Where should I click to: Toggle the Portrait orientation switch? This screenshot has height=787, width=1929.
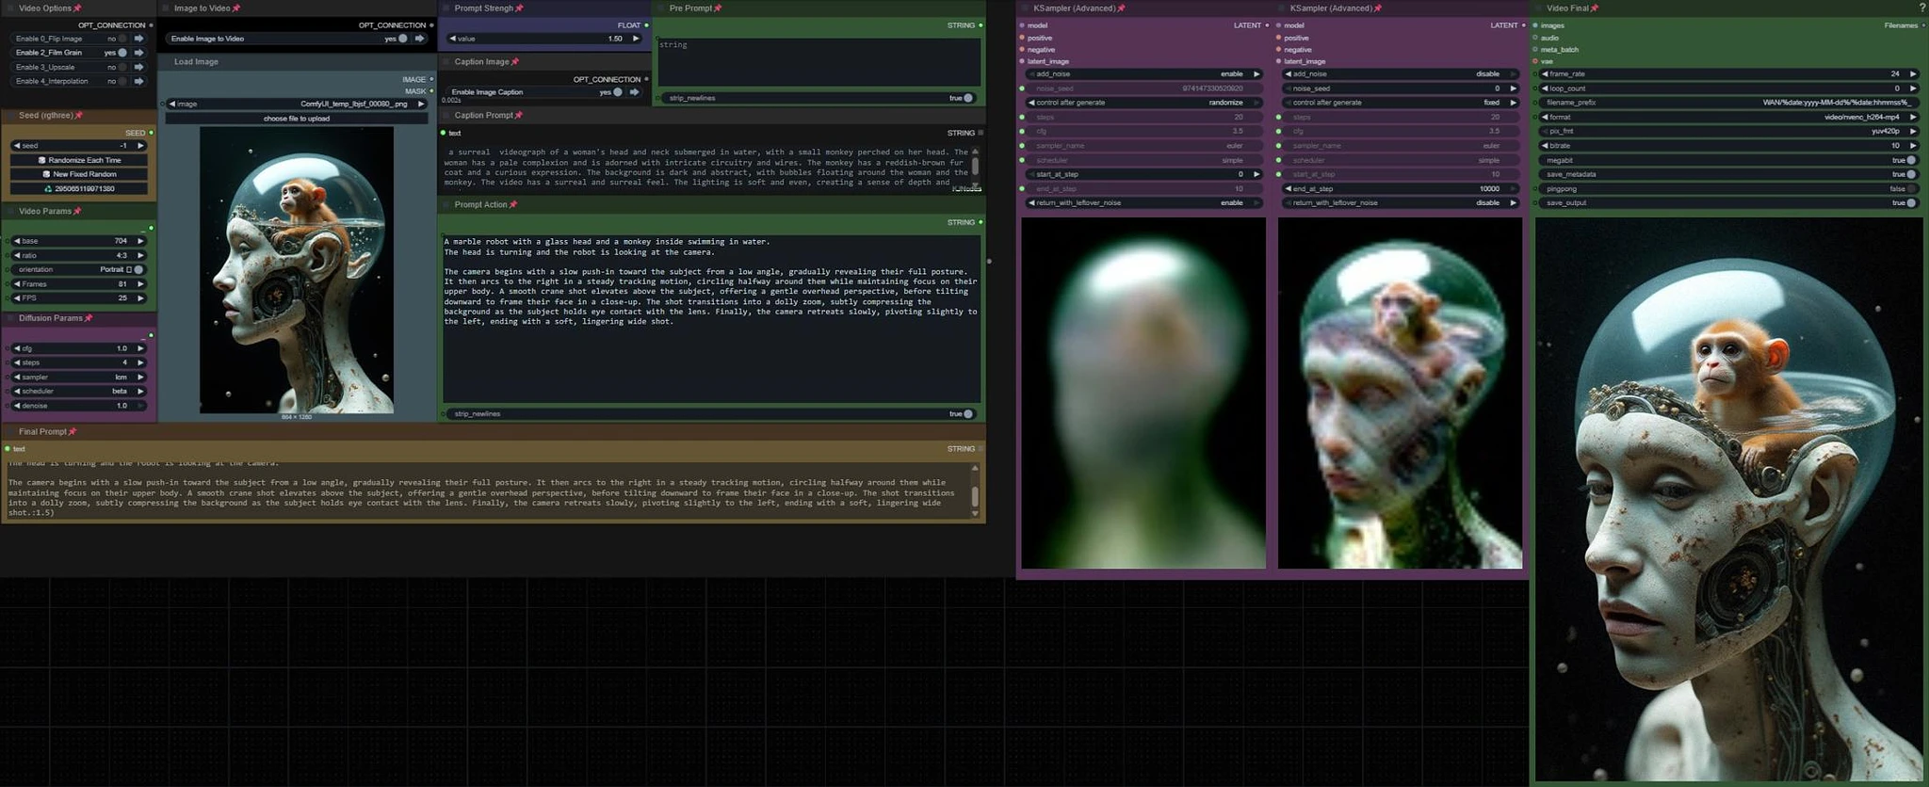(139, 270)
